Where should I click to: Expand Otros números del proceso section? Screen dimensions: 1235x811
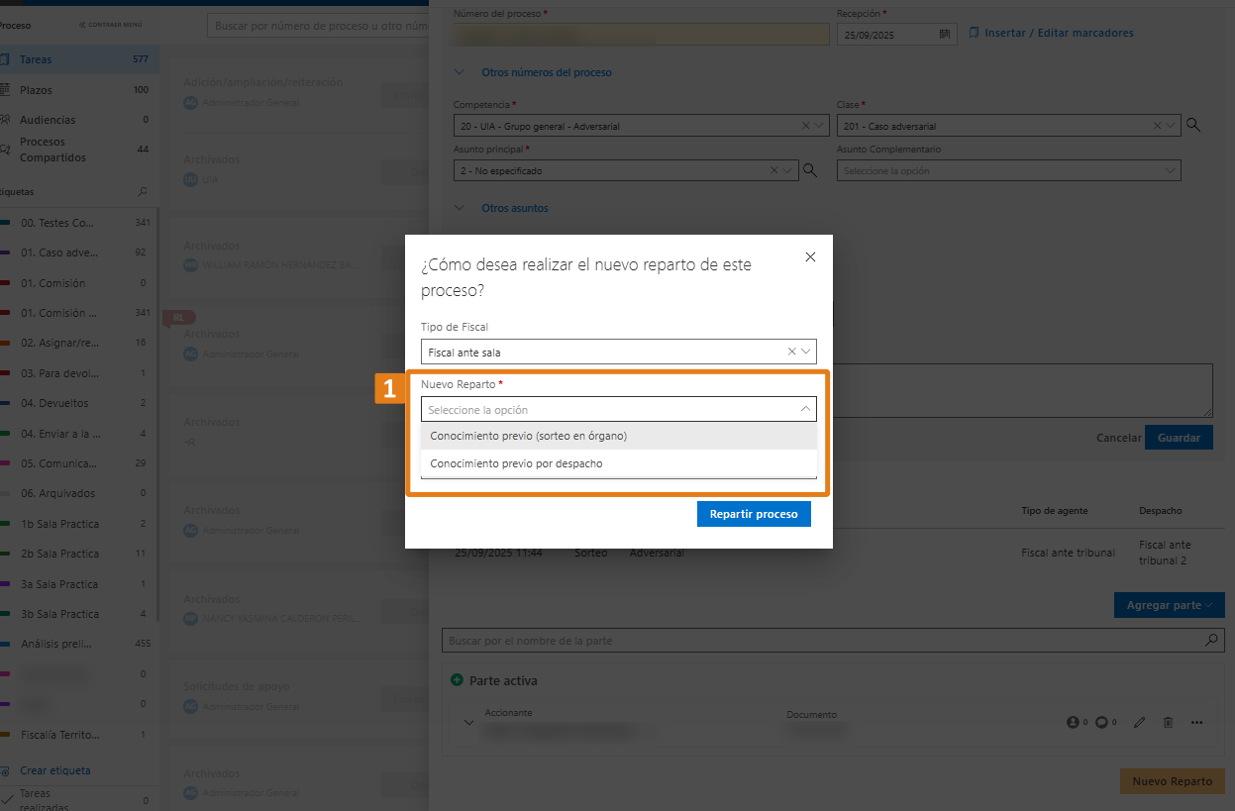[460, 72]
